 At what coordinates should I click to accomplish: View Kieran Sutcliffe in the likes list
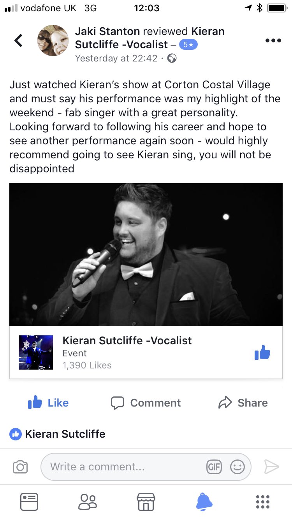point(65,434)
